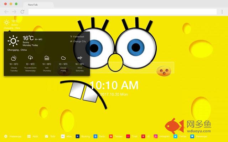Launch the Tmall shortcut
This screenshot has height=142, width=228.
(128, 136)
